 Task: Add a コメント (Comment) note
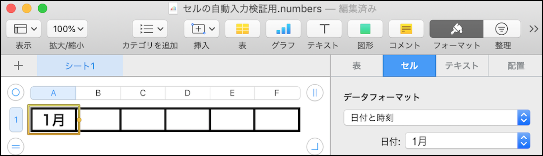tap(406, 29)
